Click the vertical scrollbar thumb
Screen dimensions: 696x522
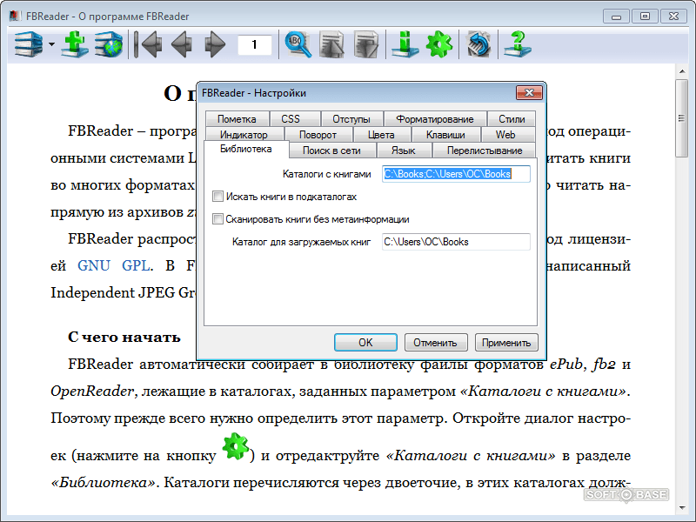click(681, 117)
